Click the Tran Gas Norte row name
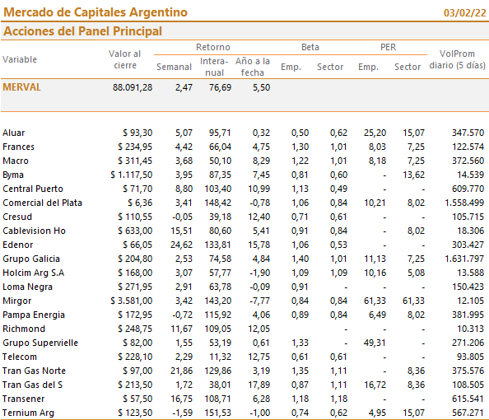 [34, 371]
